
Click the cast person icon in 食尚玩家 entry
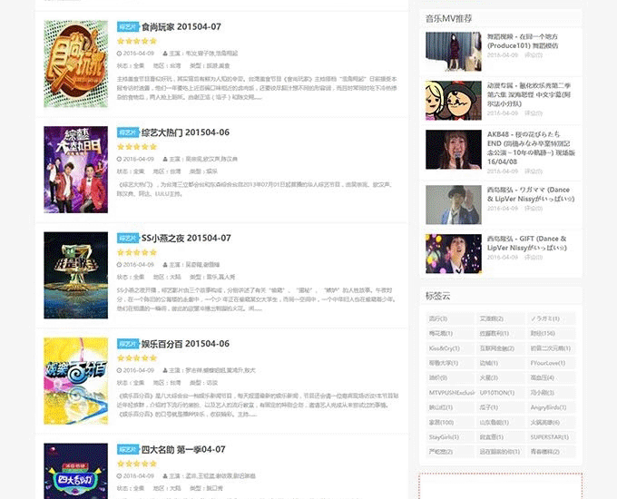click(165, 54)
